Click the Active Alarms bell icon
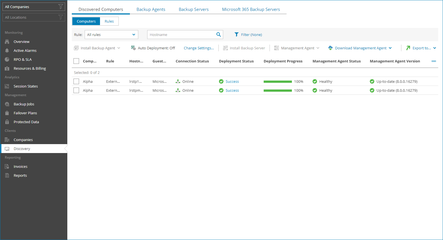Viewport: 443px width, 240px height. (x=7, y=50)
